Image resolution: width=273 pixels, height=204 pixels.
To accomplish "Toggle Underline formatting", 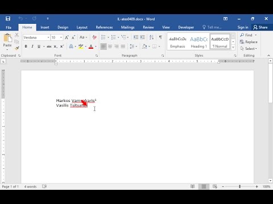I will point(39,46).
